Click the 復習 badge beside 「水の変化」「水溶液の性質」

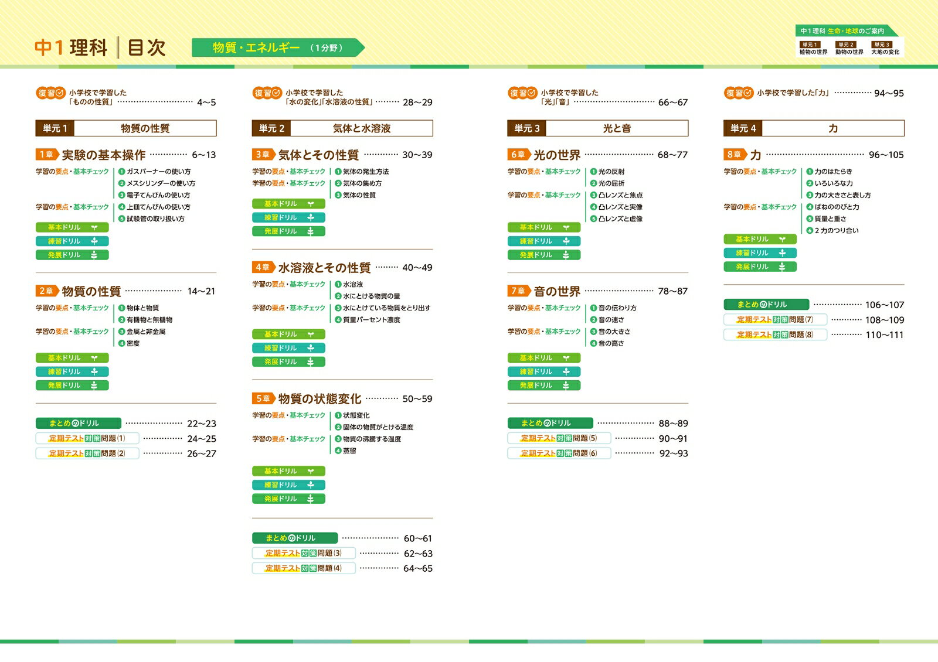coord(267,93)
